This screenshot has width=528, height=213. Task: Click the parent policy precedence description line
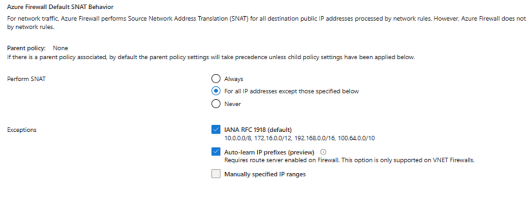[211, 57]
